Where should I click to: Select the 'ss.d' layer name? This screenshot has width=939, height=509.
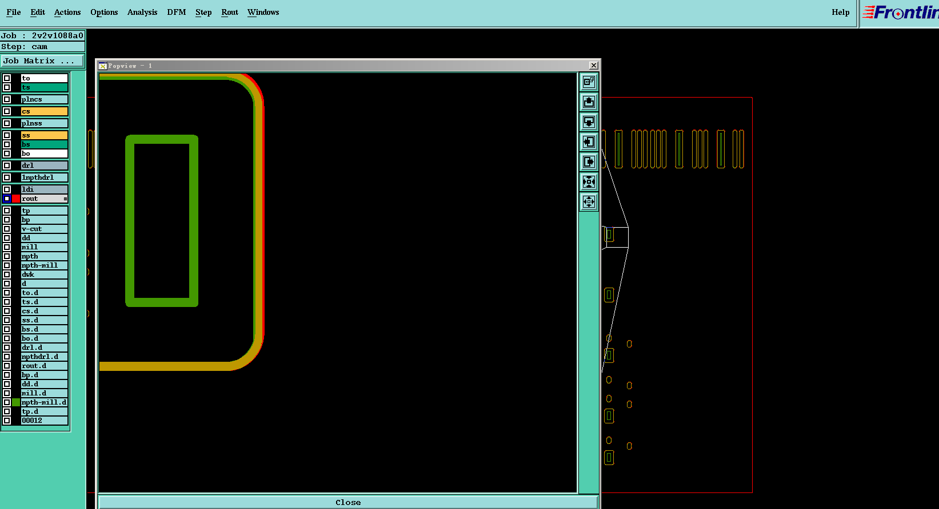45,320
